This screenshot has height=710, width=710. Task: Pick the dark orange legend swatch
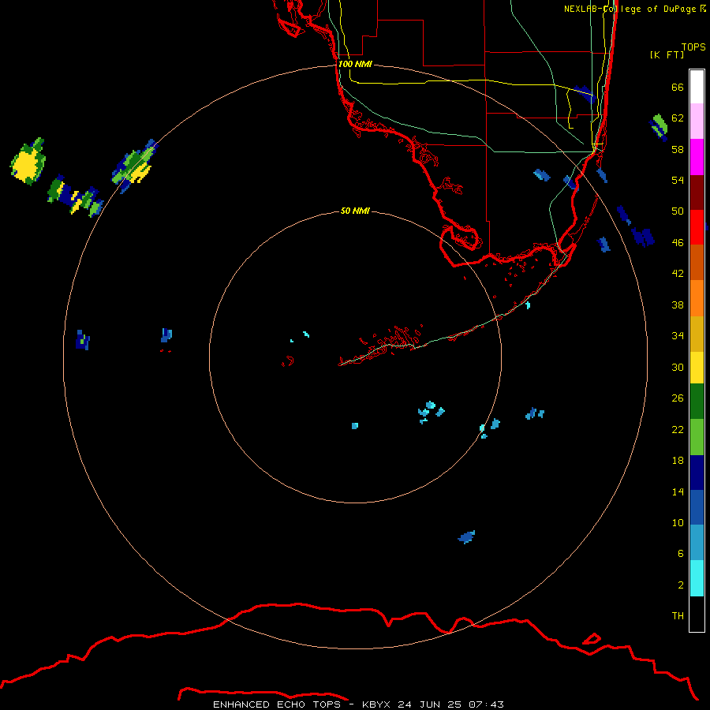[697, 262]
